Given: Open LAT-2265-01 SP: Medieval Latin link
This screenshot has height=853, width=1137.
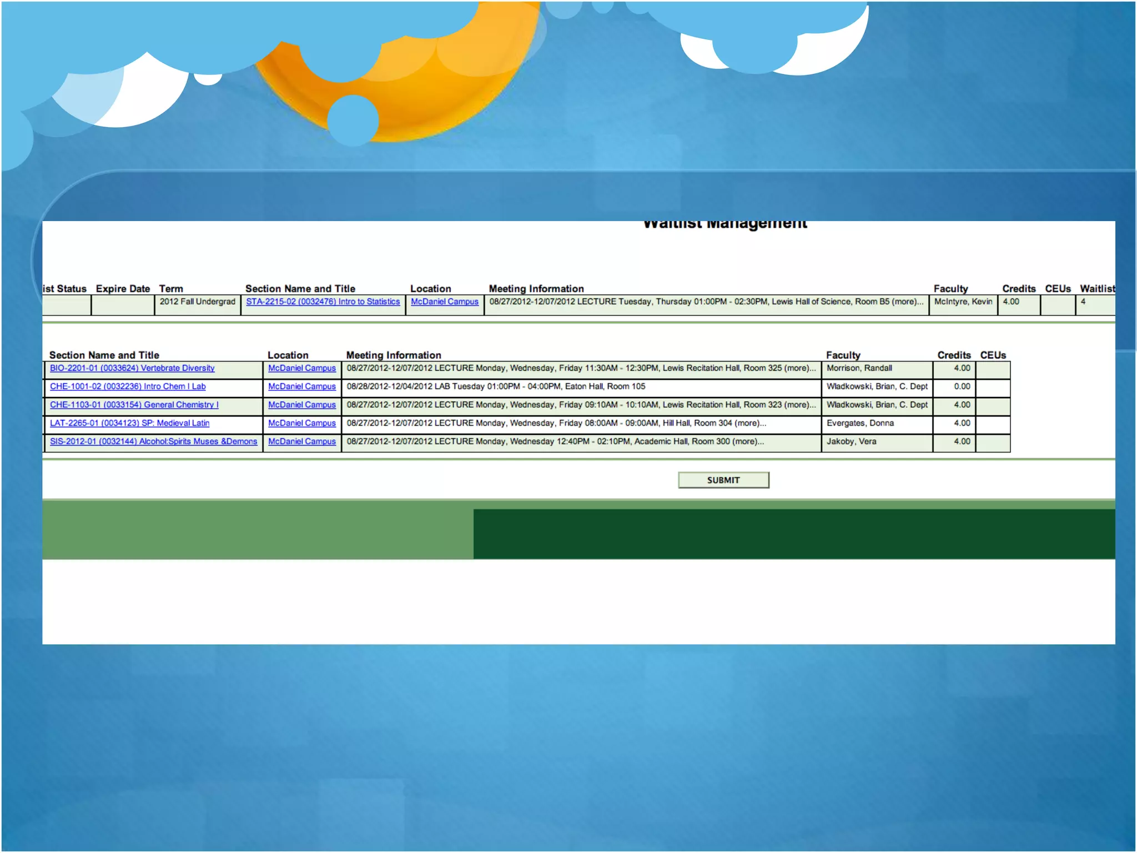Looking at the screenshot, I should (x=129, y=423).
